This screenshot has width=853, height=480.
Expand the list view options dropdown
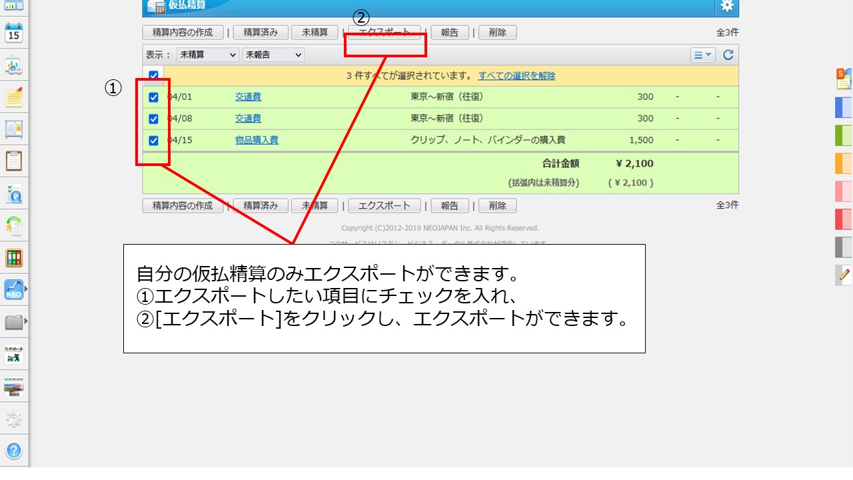tap(703, 55)
